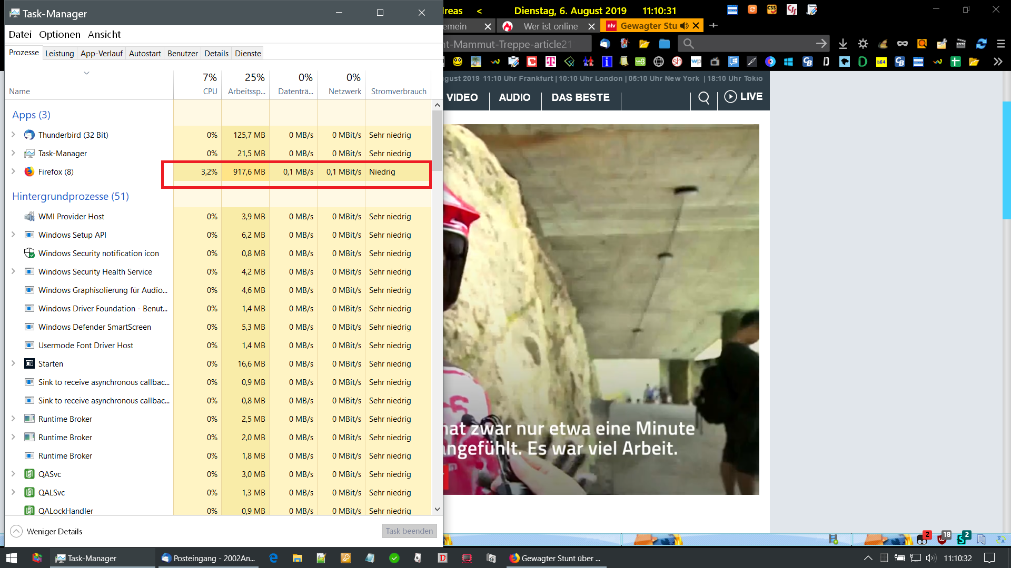Mute the Gewagter Stunt tab audio
1011x568 pixels.
click(684, 26)
